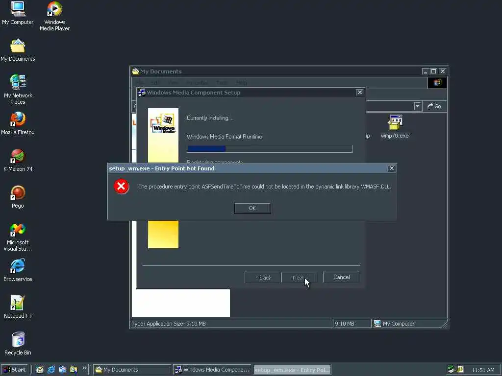Screen dimensions: 502x376
Task: Select the Browservice desktop shortcut
Action: [x=18, y=270]
